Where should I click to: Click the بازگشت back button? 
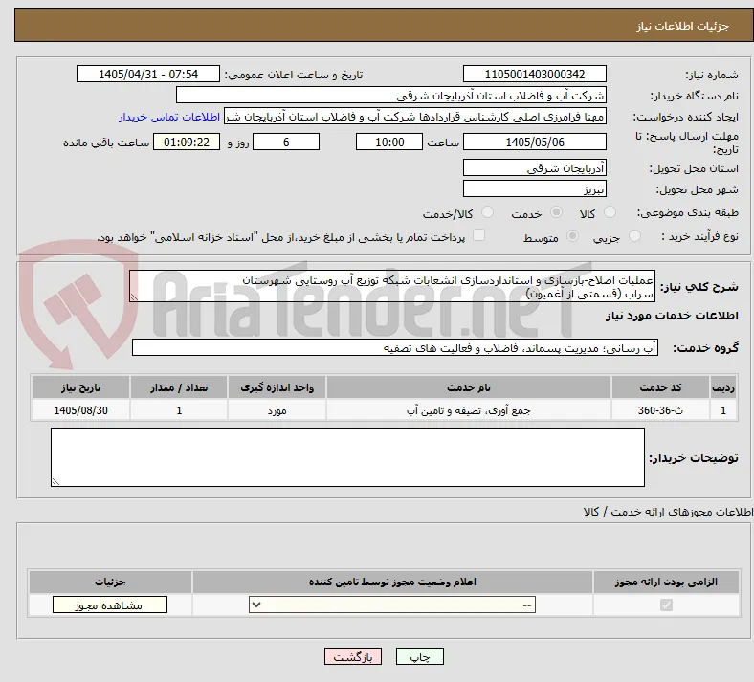click(353, 656)
